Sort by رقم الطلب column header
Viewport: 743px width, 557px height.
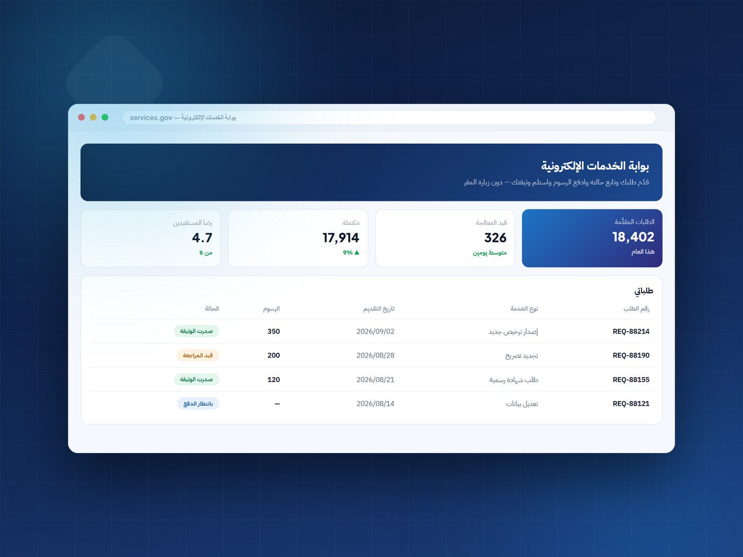(x=636, y=309)
